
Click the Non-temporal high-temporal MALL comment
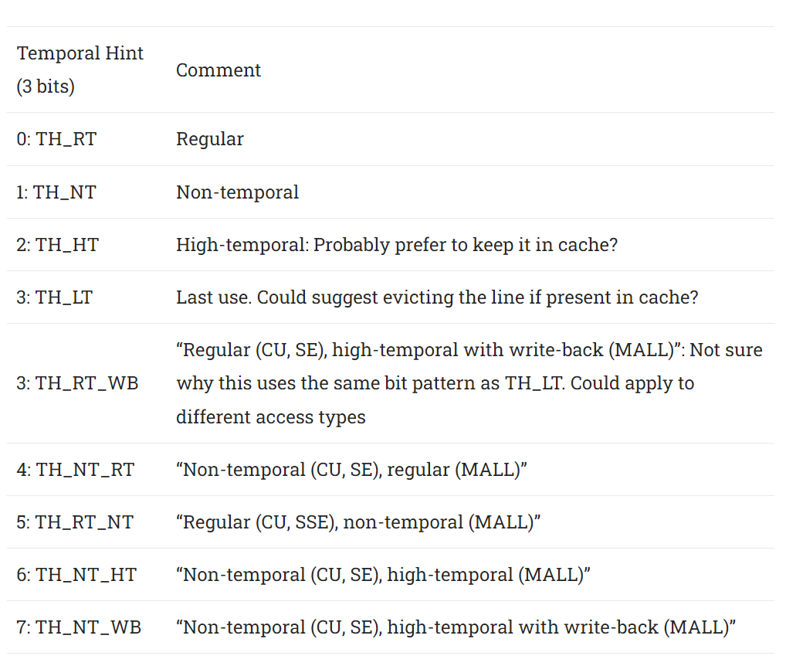pos(383,575)
